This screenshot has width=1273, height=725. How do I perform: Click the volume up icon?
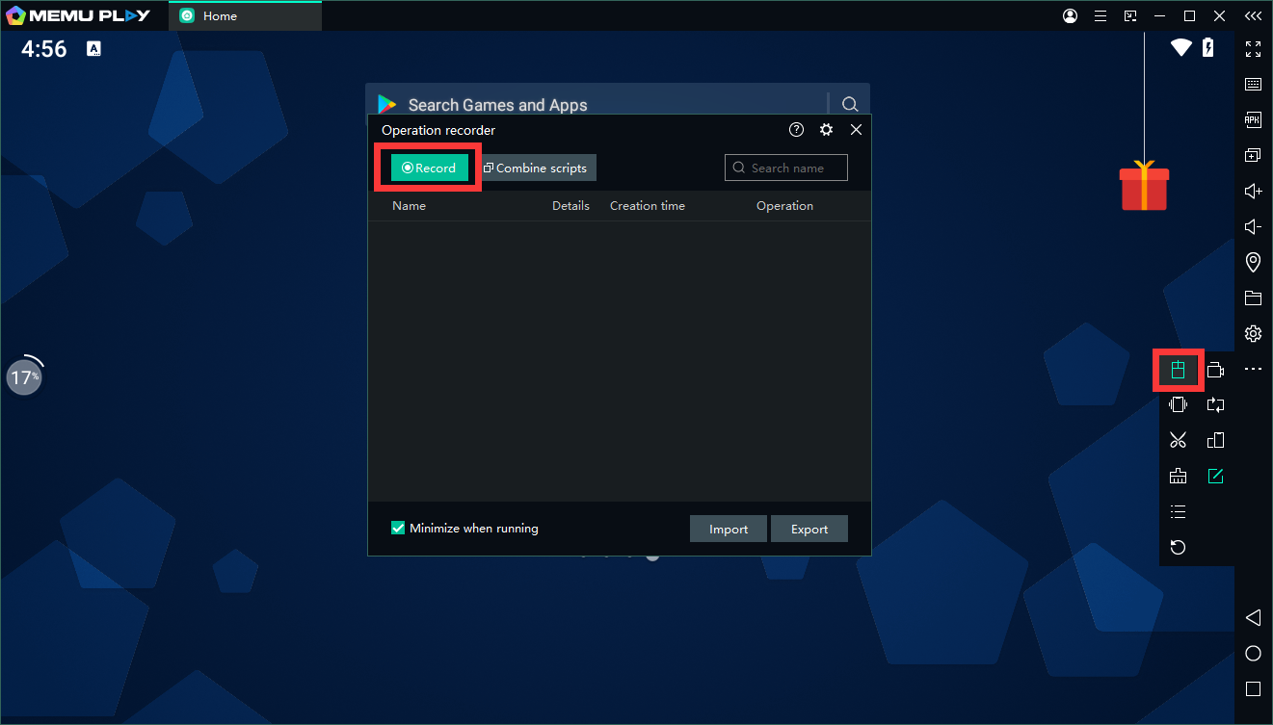(x=1253, y=192)
